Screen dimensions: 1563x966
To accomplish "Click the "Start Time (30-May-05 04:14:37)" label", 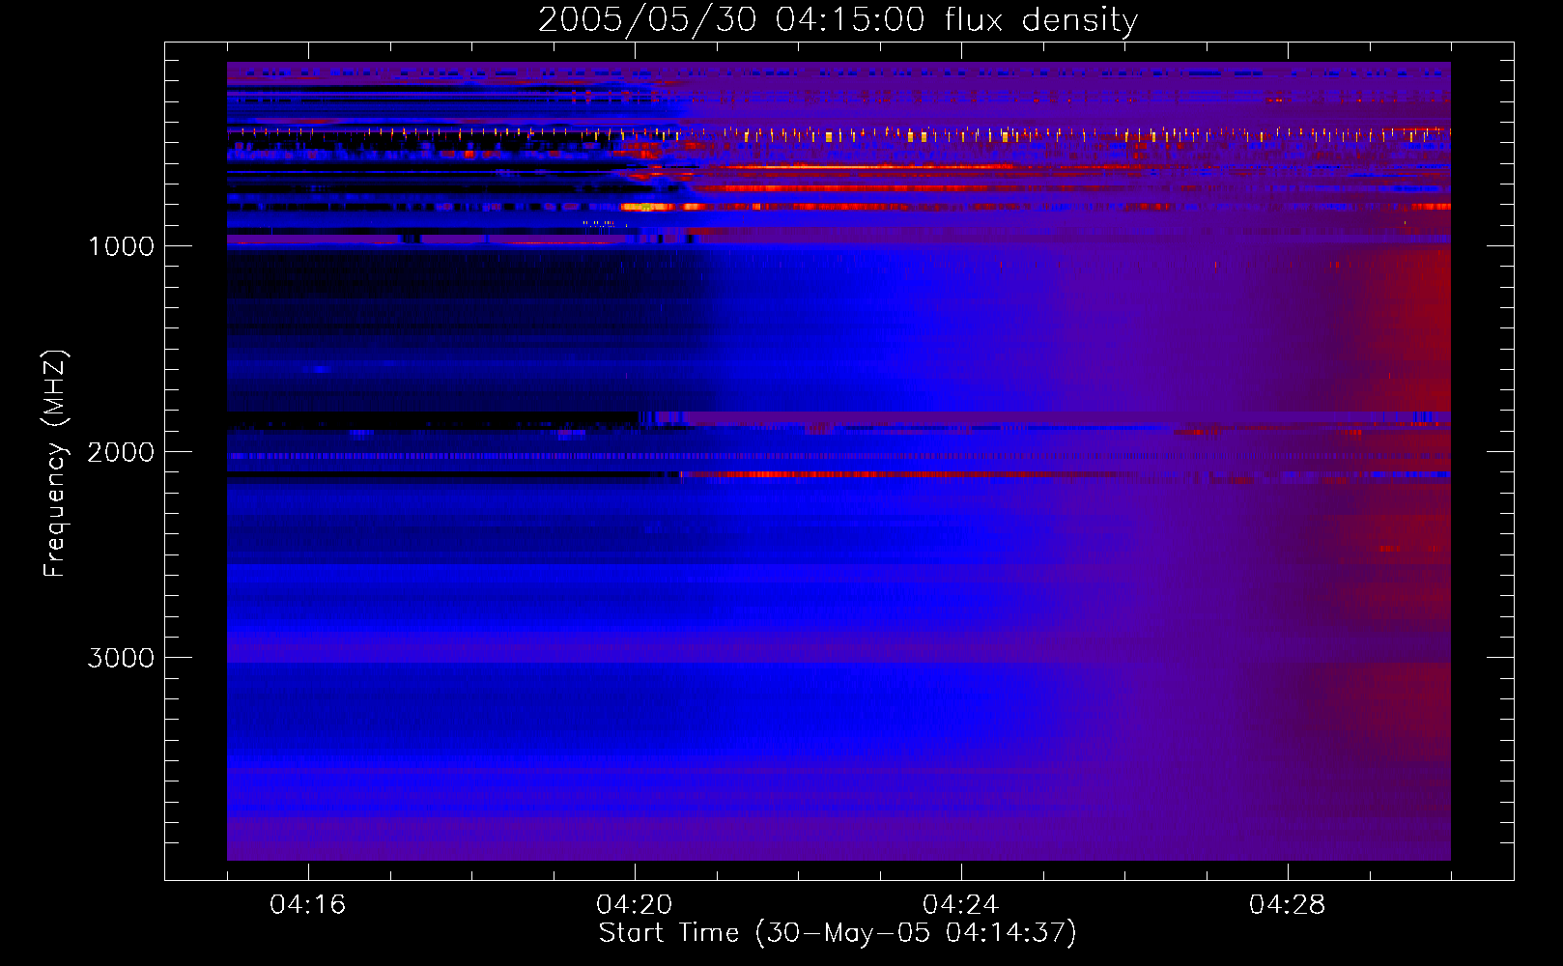I will 838,933.
